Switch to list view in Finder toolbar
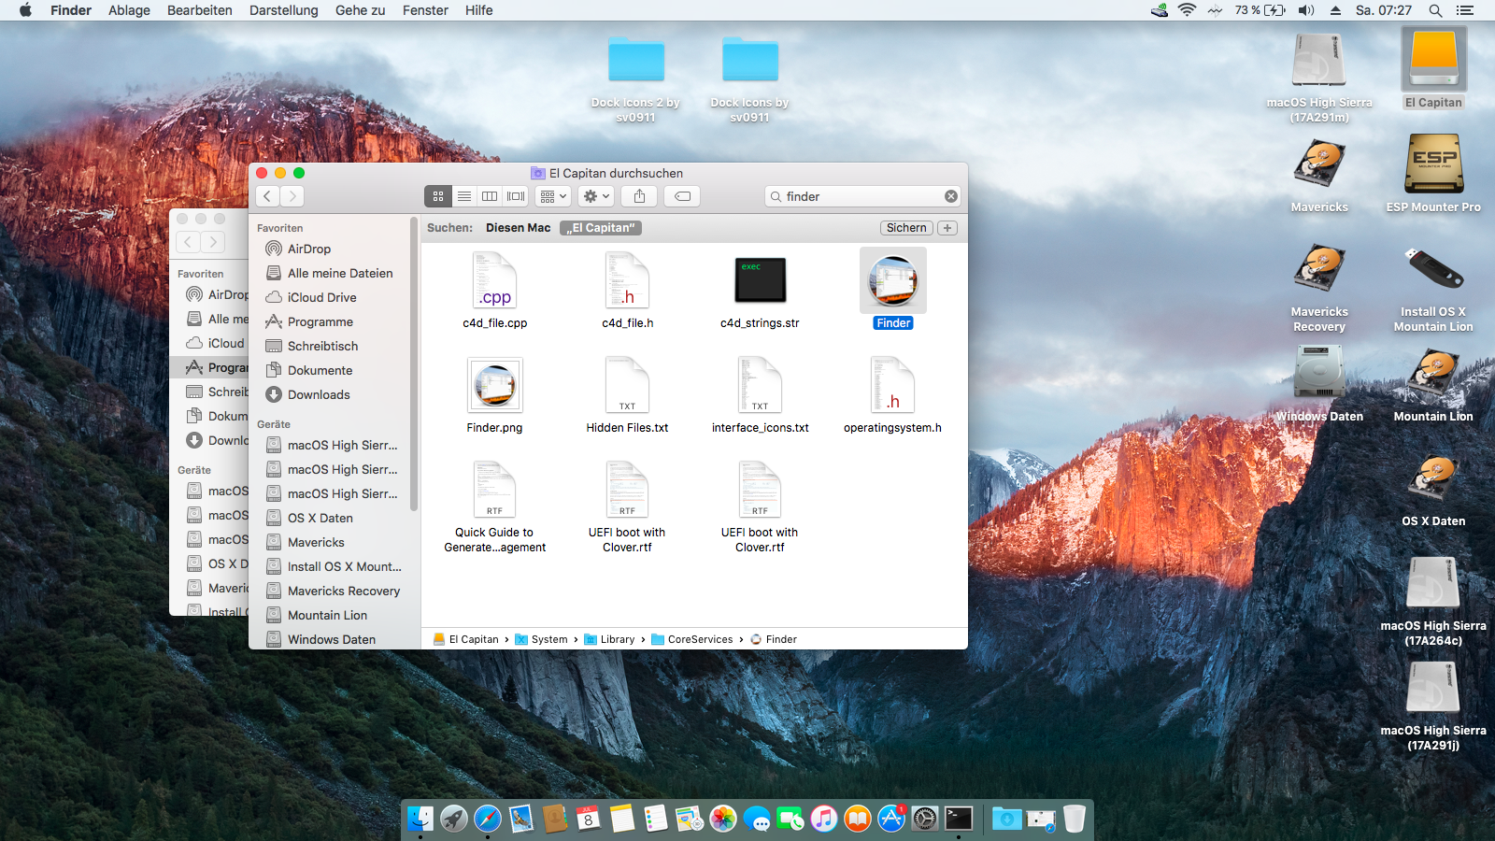The height and width of the screenshot is (841, 1495). 463,196
